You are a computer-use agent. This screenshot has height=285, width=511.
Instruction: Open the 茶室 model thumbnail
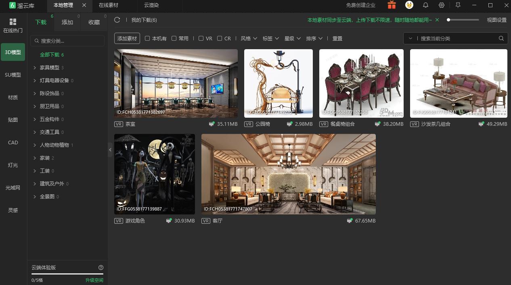(x=176, y=83)
